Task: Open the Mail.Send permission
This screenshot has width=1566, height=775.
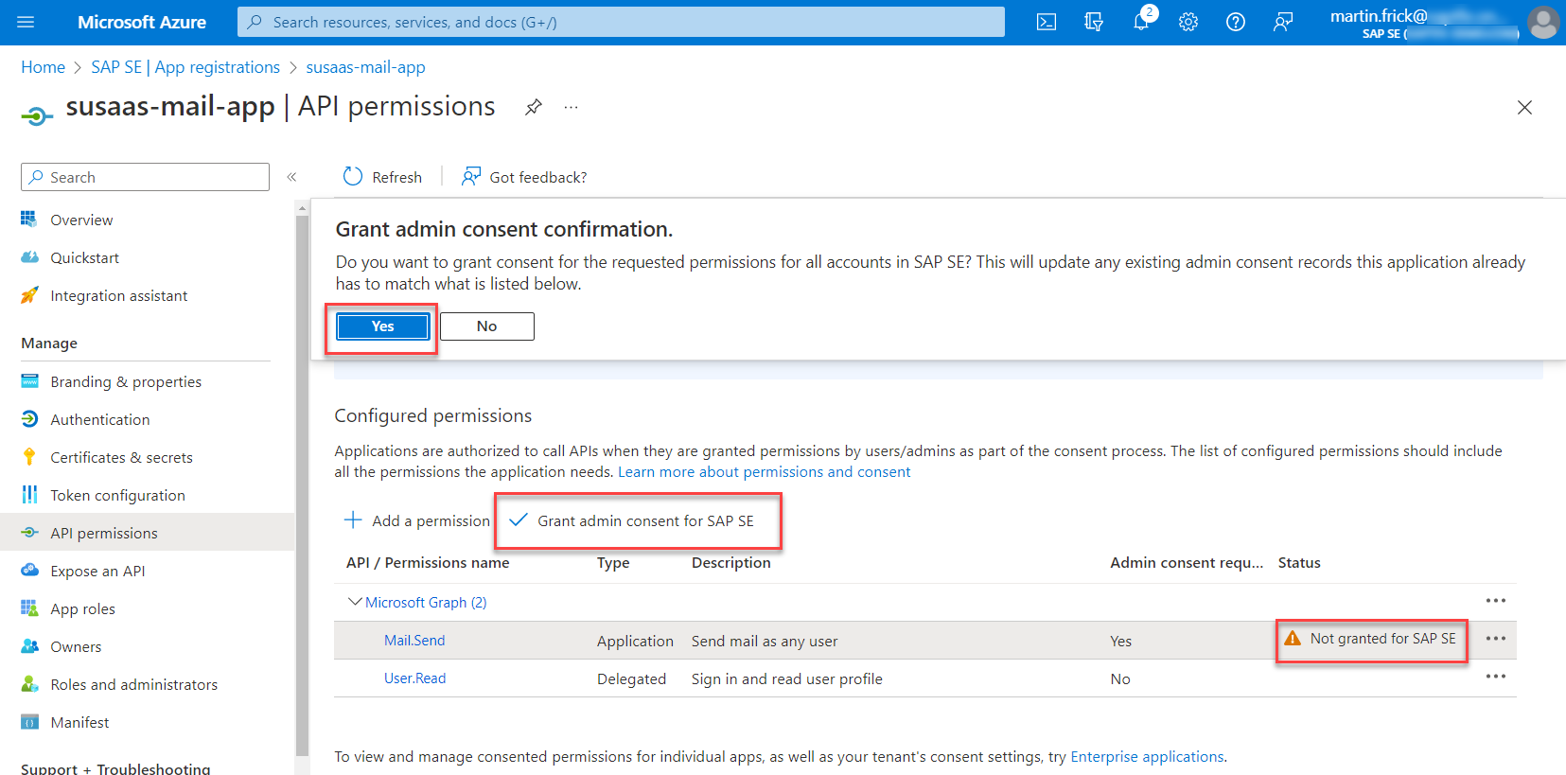Action: tap(414, 640)
